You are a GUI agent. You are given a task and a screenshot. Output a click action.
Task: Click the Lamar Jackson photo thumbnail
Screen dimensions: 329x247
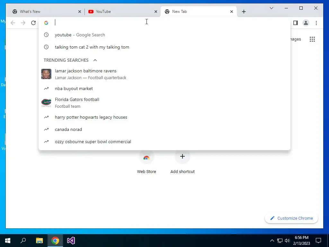coord(46,74)
